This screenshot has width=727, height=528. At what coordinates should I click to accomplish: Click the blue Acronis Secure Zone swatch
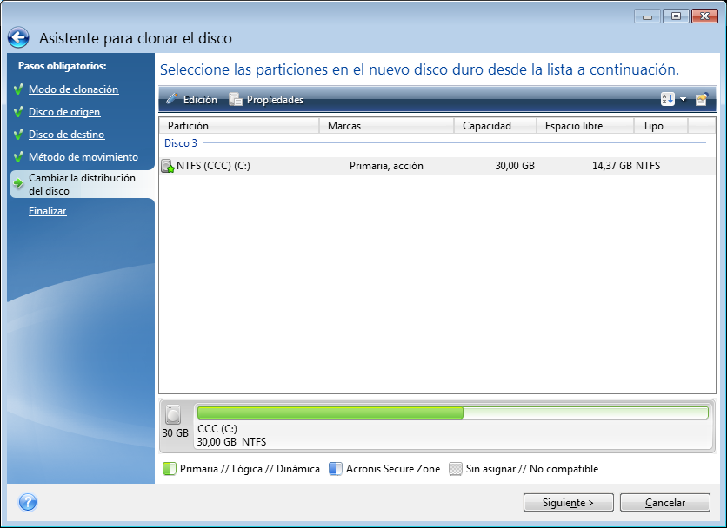[335, 469]
